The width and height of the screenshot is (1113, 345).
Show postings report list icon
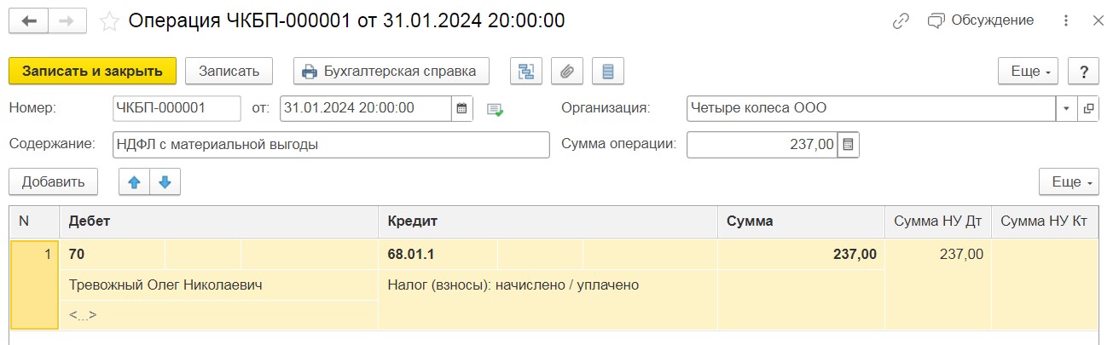(x=608, y=72)
